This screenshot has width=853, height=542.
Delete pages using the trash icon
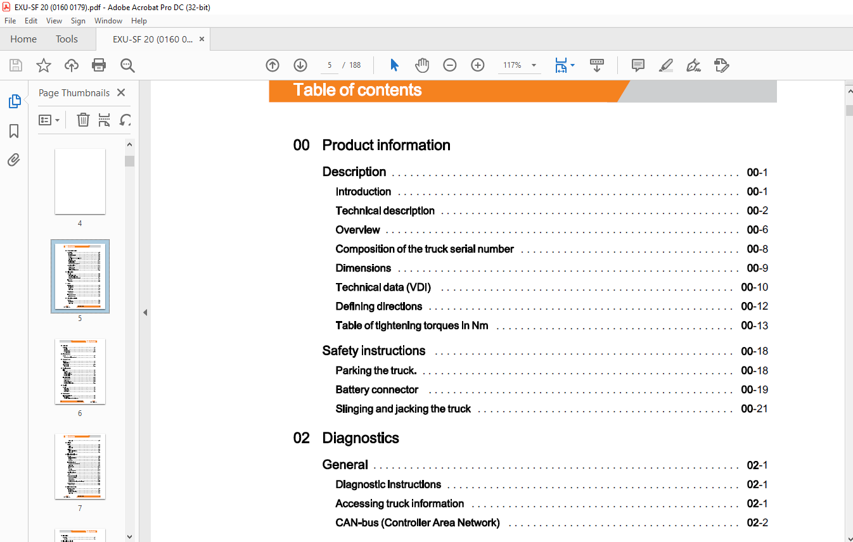[83, 120]
